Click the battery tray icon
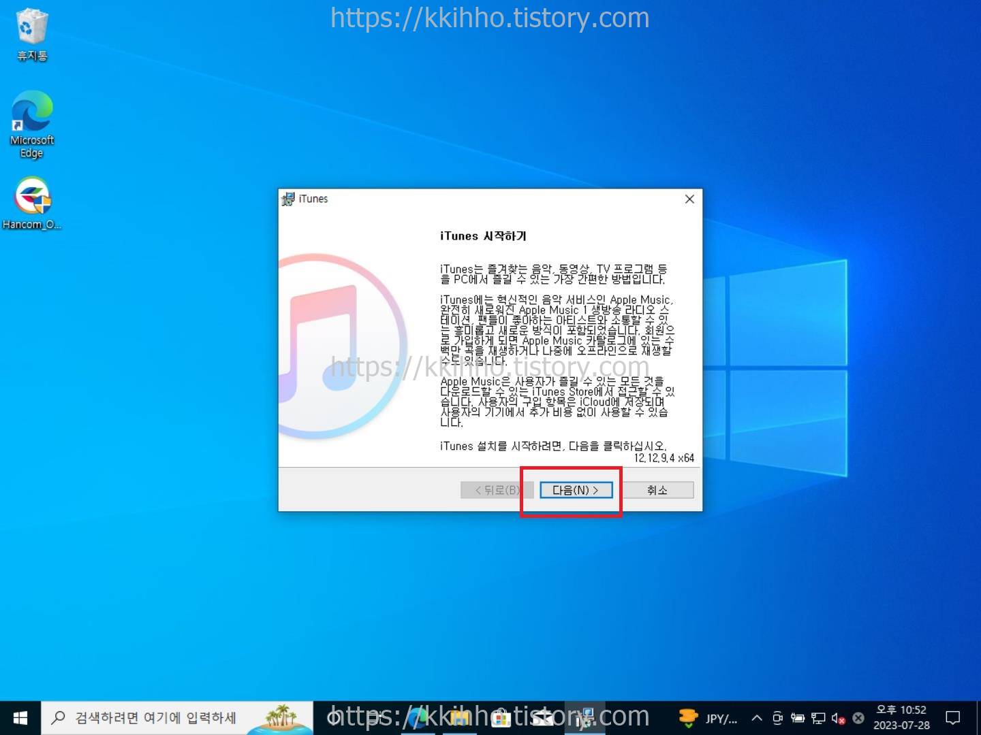Viewport: 981px width, 735px height. [x=798, y=718]
